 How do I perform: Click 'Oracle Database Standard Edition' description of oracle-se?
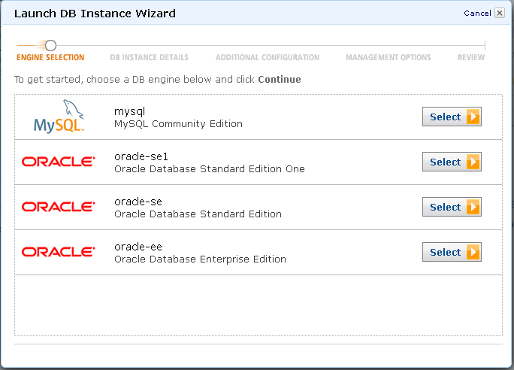click(x=198, y=214)
